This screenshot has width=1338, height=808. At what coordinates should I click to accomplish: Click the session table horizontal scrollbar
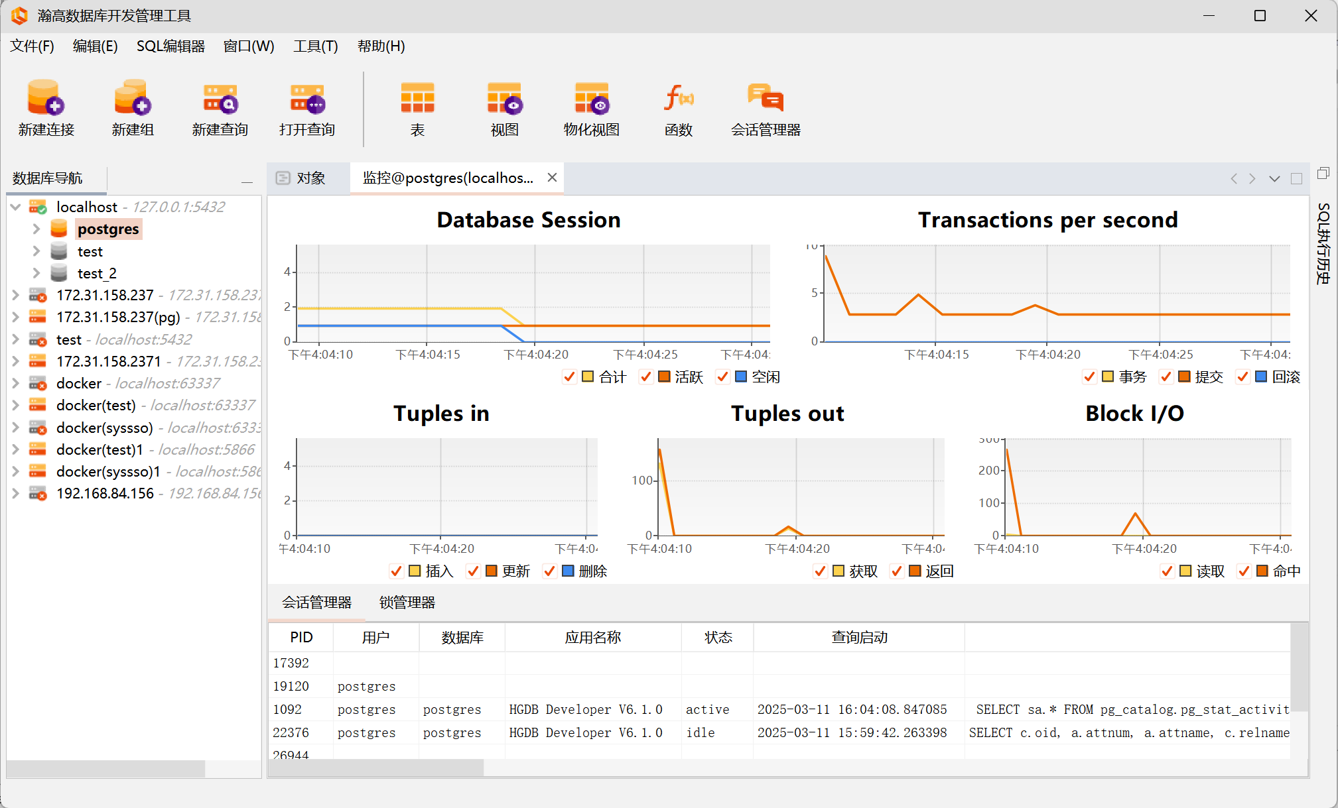(x=377, y=768)
